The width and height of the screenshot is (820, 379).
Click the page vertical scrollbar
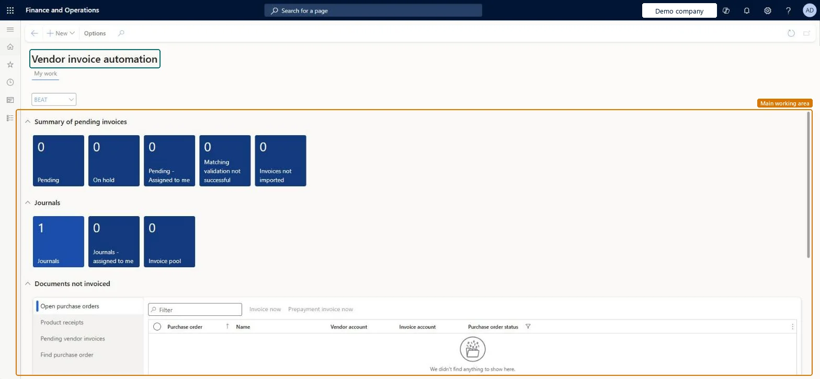point(808,184)
